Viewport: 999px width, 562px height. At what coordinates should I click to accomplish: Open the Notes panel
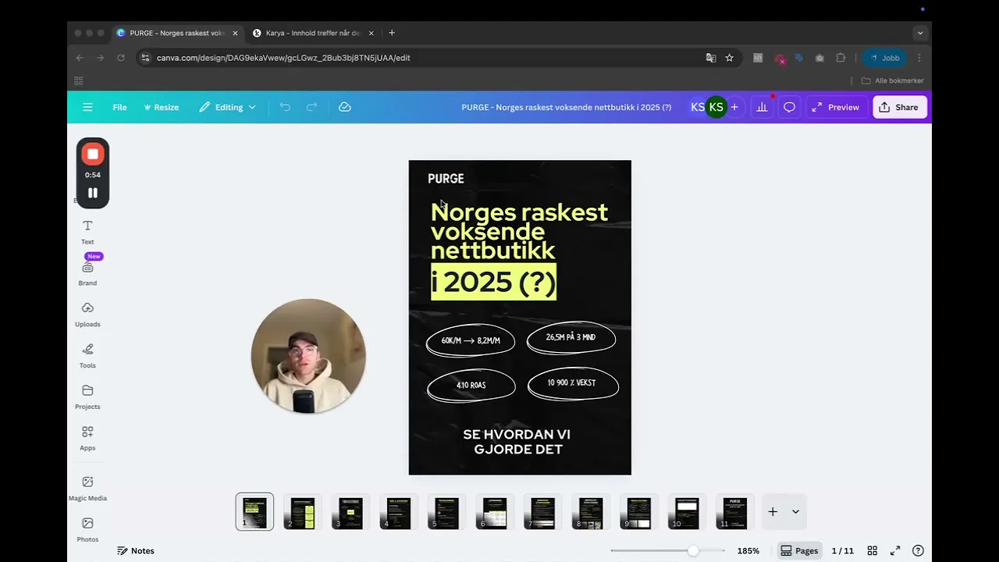tap(136, 551)
